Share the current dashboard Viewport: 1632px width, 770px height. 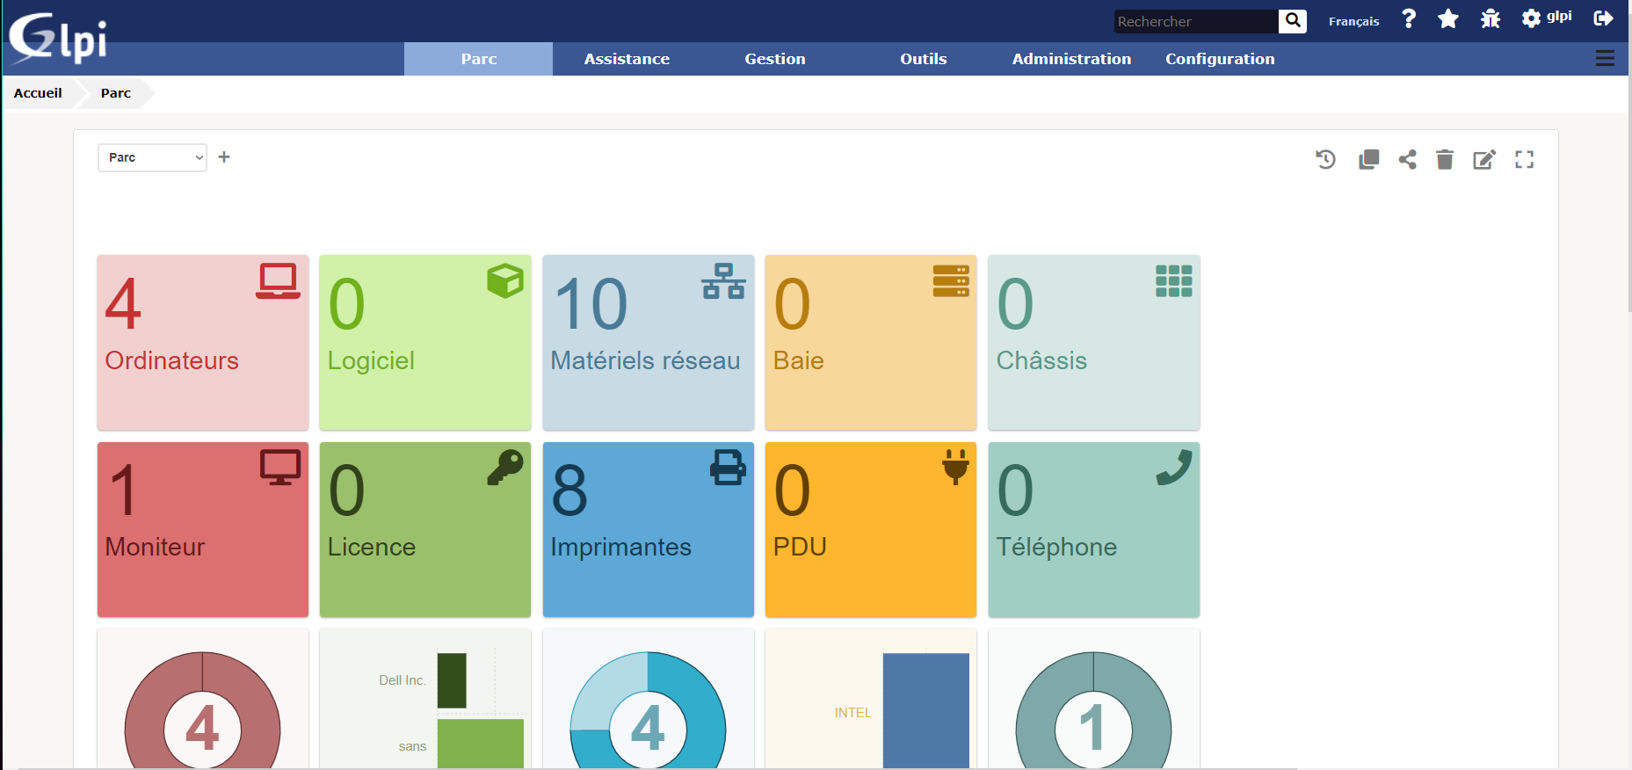click(1407, 159)
